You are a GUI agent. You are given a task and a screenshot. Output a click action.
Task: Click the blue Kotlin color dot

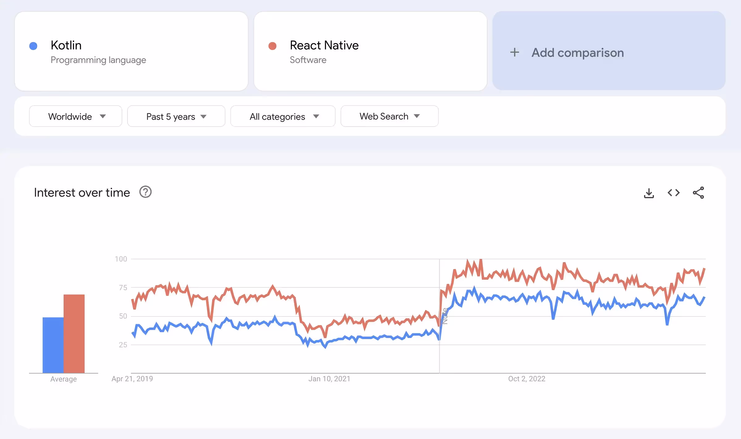(33, 46)
